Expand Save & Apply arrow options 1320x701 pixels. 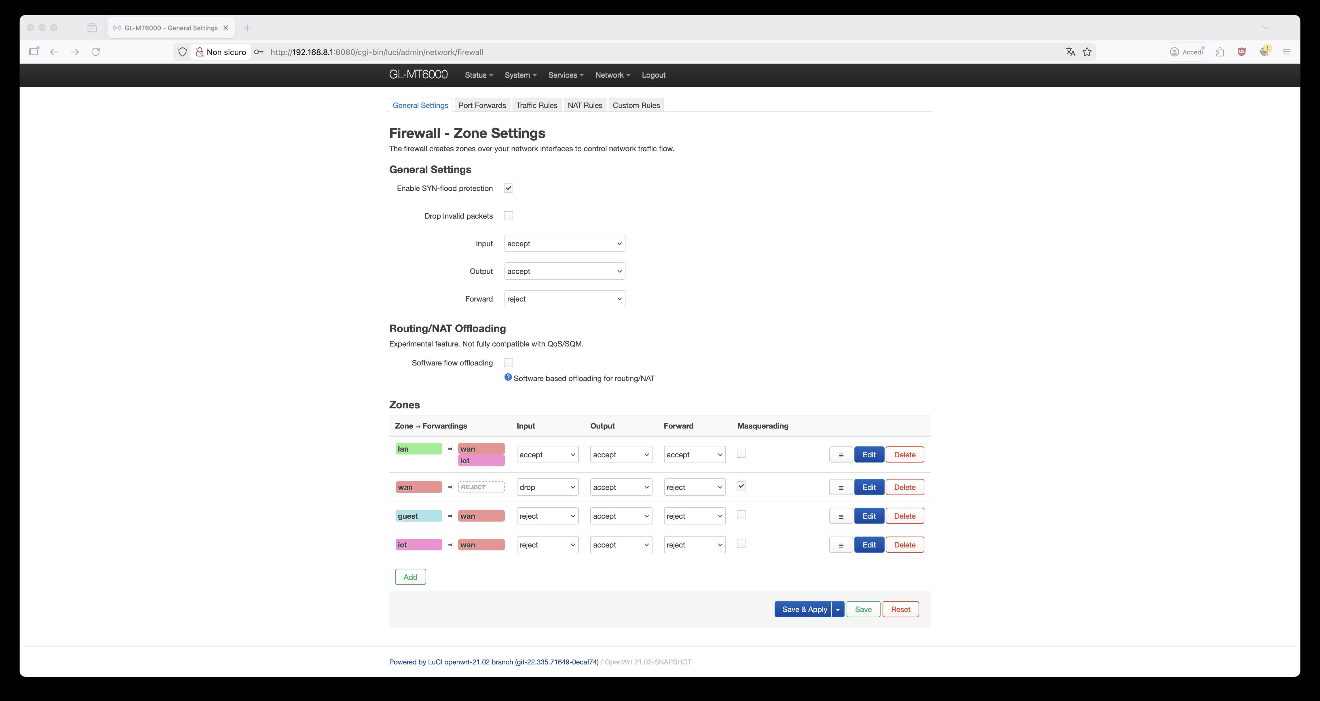[x=837, y=609]
